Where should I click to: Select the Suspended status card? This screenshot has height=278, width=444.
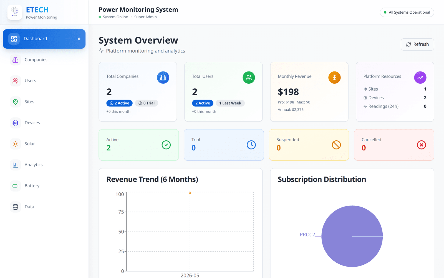click(309, 145)
